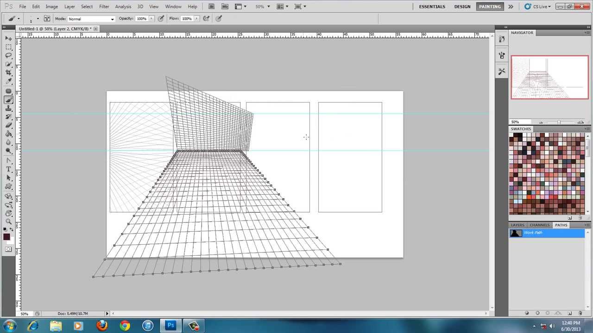Switch to the Painting workspace

point(490,6)
